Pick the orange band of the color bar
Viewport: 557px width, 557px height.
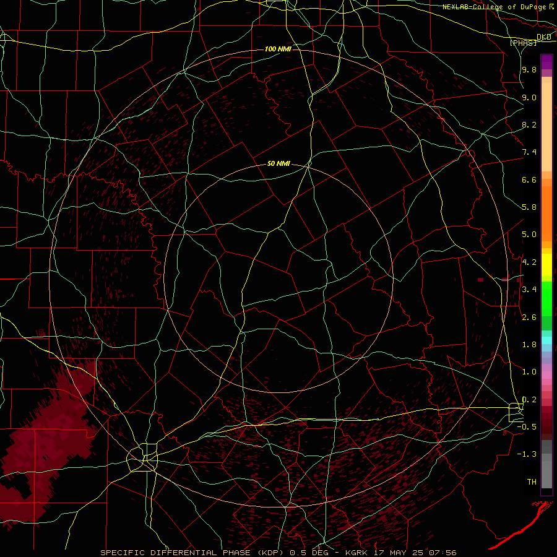coord(546,213)
